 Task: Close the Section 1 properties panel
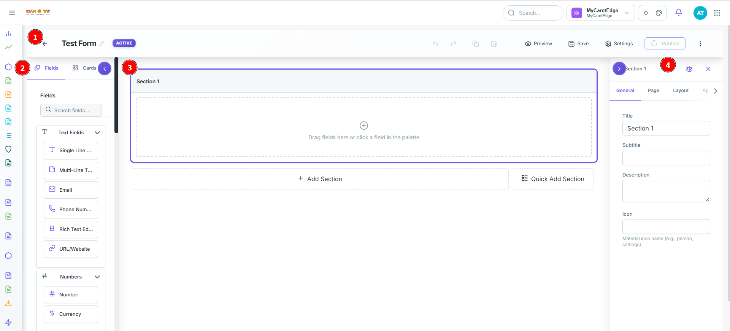coord(708,69)
